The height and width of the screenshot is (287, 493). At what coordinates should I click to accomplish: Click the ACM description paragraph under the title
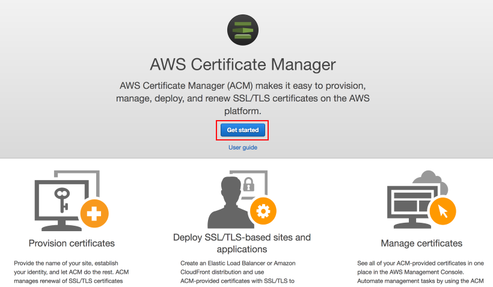[243, 98]
